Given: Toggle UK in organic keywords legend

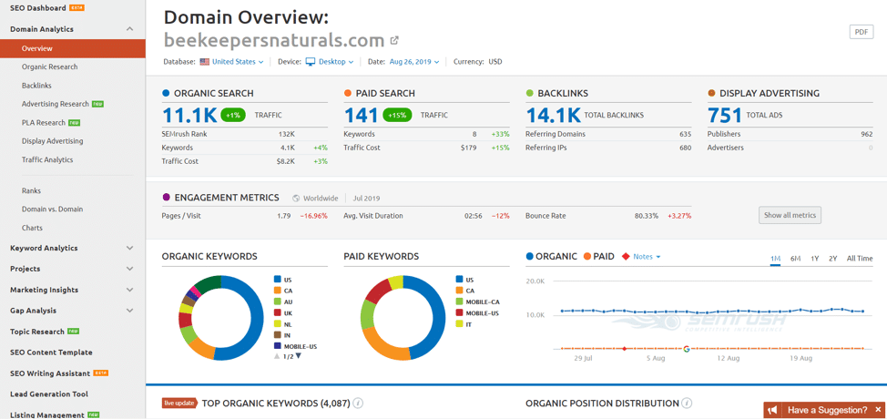Looking at the screenshot, I should (x=283, y=312).
